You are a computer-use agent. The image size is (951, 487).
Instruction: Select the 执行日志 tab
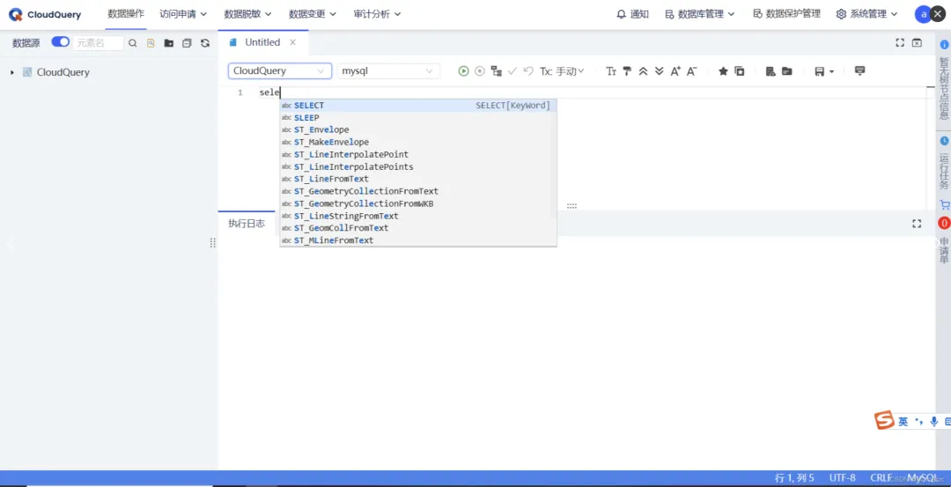tap(247, 223)
